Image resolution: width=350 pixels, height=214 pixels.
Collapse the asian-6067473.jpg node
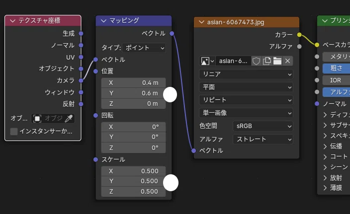click(x=201, y=22)
